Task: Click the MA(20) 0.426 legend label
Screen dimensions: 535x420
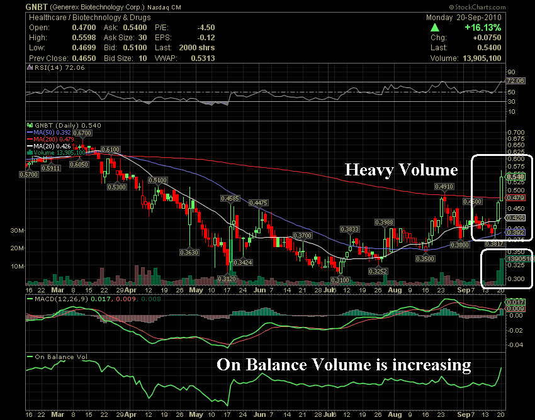Action: pos(52,146)
